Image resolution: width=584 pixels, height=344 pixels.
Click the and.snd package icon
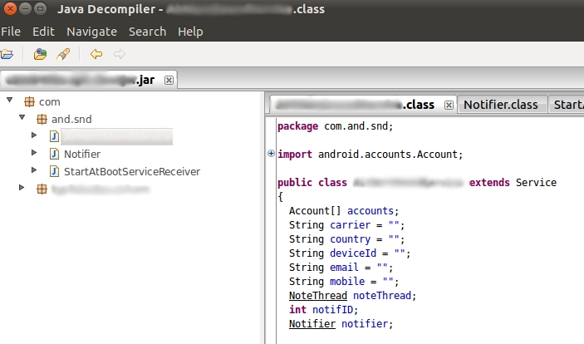[x=42, y=119]
